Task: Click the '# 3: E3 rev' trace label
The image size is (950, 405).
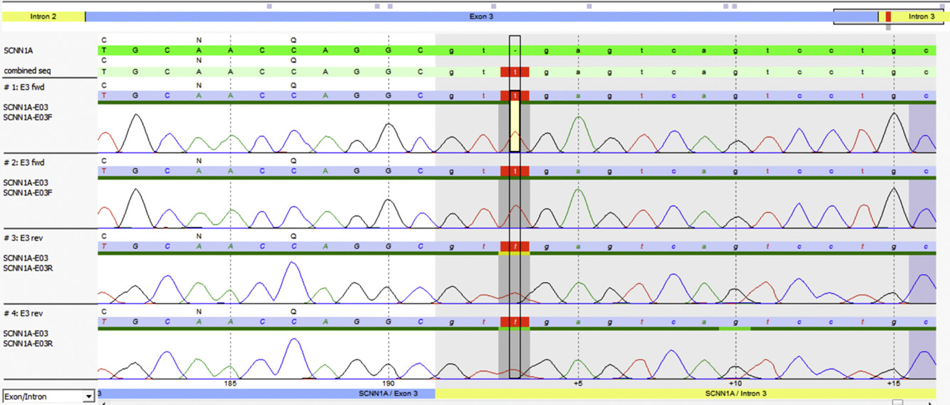Action: (24, 238)
